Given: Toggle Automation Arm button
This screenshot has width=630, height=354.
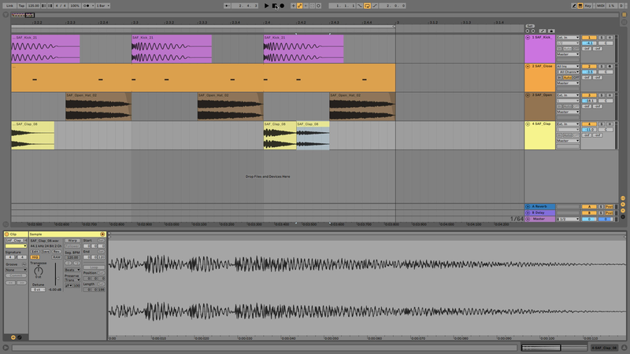Looking at the screenshot, I should click(x=300, y=6).
